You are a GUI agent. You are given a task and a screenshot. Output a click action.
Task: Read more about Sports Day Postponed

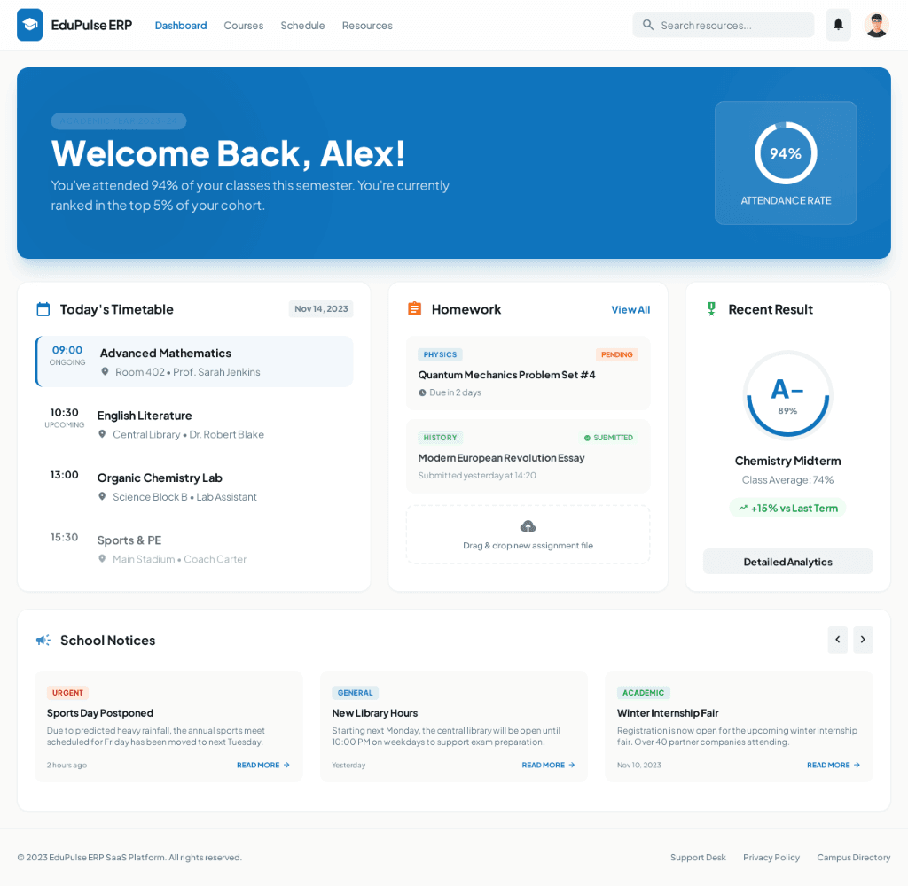click(262, 765)
